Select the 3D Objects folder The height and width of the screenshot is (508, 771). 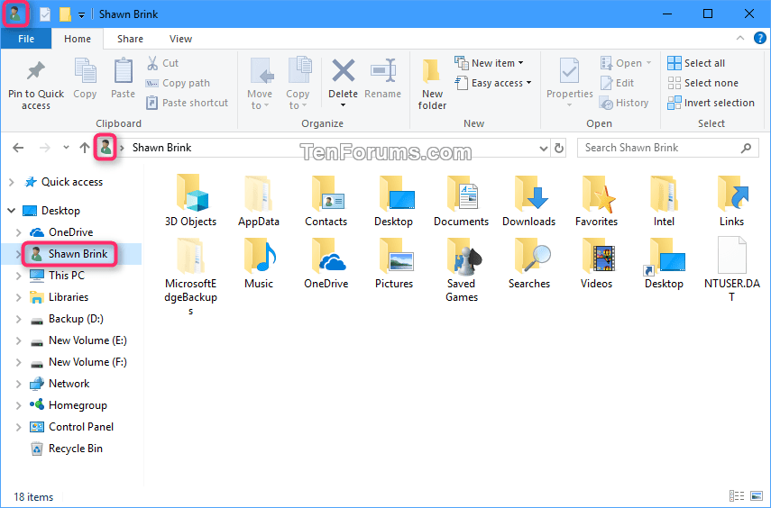(191, 200)
